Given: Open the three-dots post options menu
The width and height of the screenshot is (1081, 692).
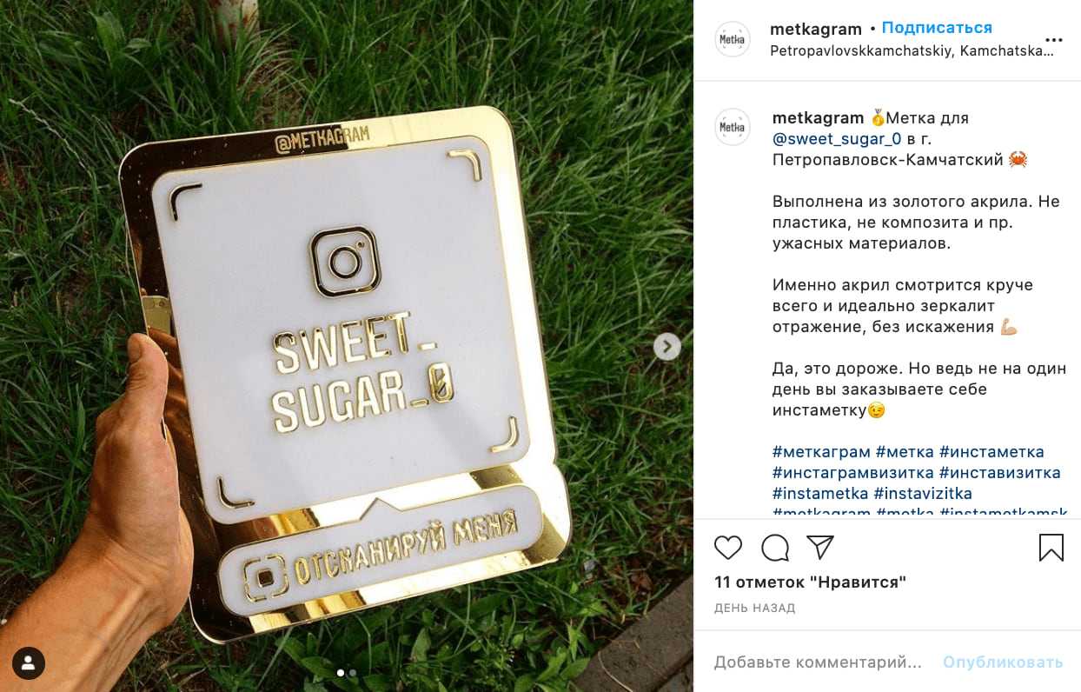Looking at the screenshot, I should click(x=1053, y=40).
